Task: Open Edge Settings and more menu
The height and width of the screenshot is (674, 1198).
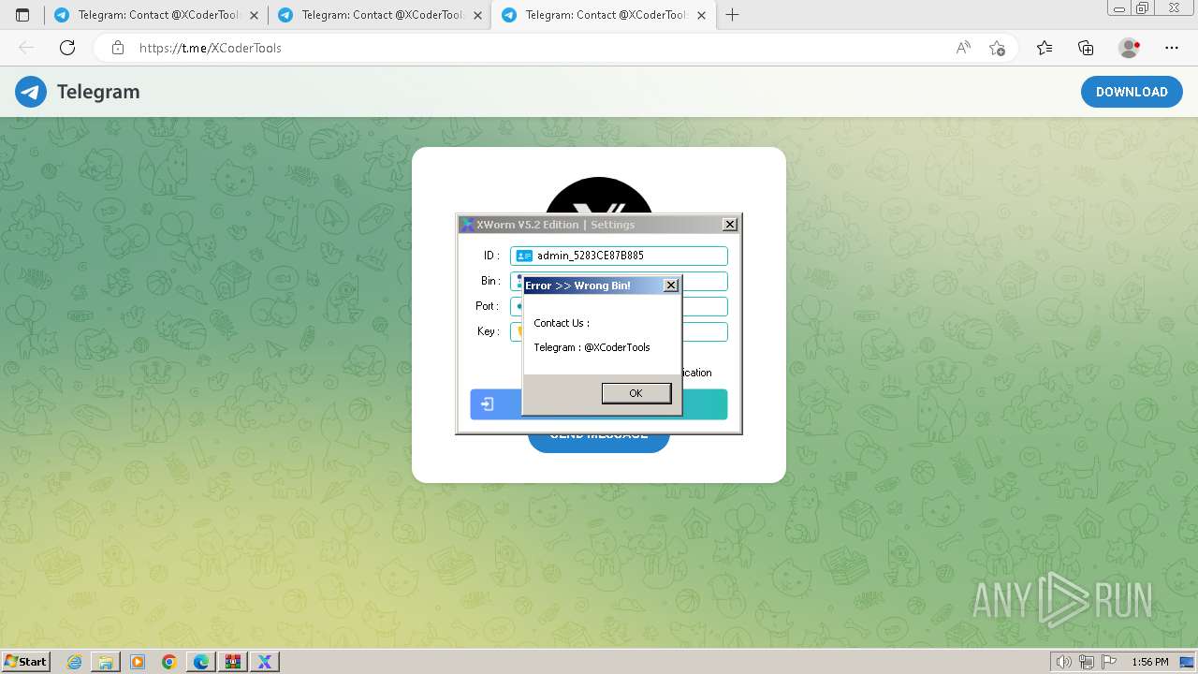Action: coord(1172,48)
